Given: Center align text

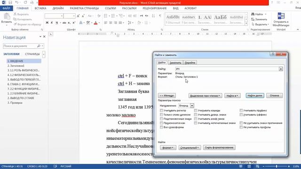Looking at the screenshot, I should (111, 23).
